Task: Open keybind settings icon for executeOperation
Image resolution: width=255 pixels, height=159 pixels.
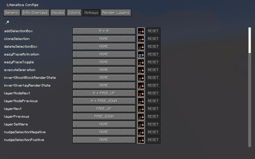Action: 141,70
